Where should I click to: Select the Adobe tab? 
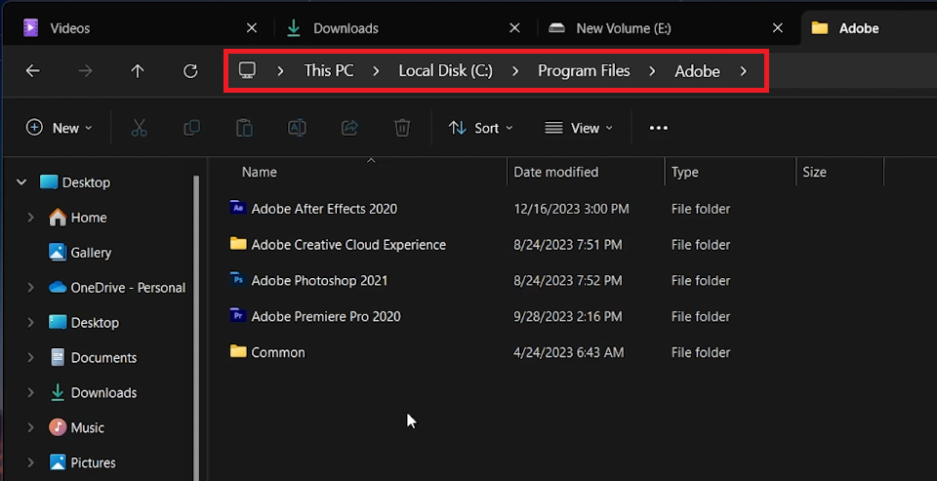[x=869, y=28]
